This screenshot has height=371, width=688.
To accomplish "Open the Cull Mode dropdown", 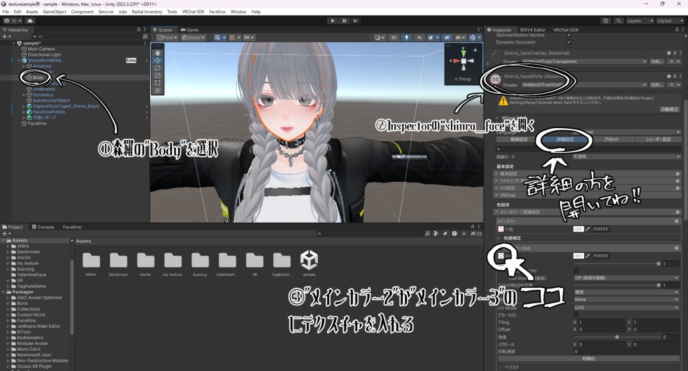I will (x=626, y=278).
